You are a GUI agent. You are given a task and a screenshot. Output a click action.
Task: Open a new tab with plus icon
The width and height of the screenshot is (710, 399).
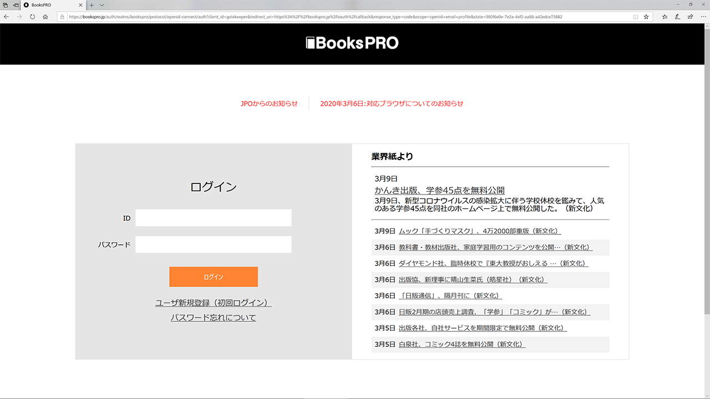[x=92, y=4]
